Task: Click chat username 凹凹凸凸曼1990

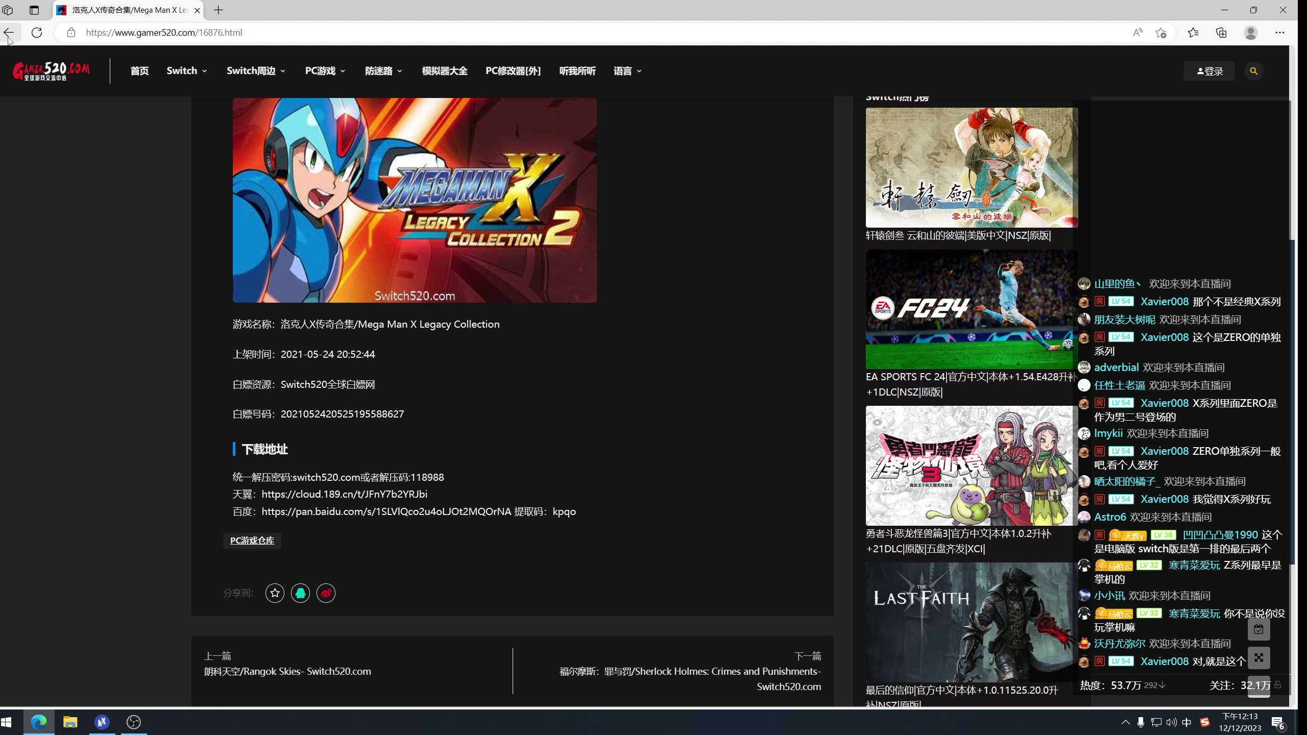Action: [1220, 535]
